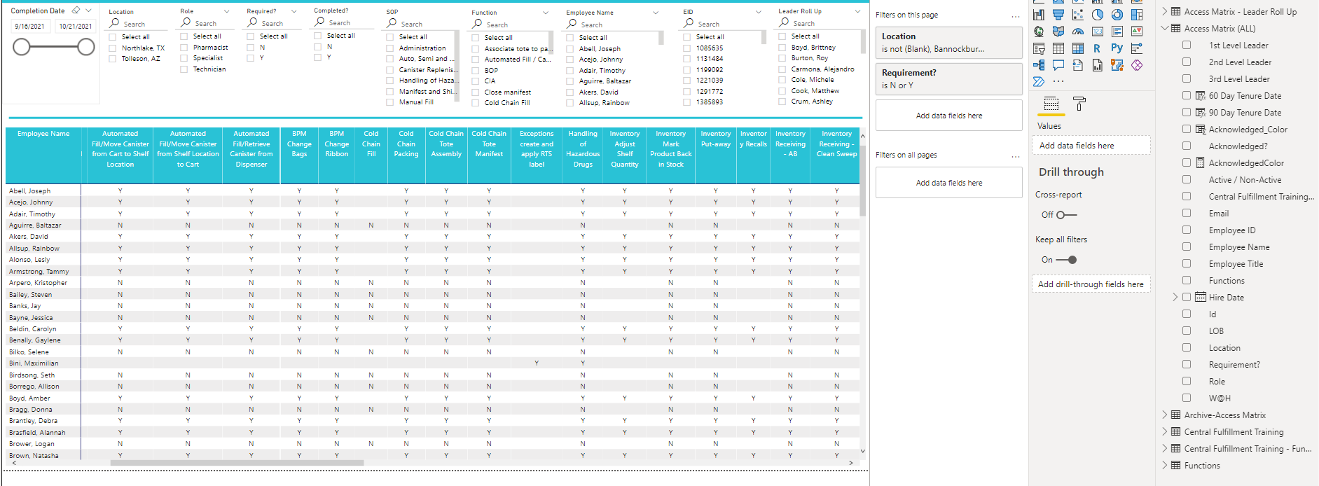This screenshot has height=486, width=1319.
Task: Tick Pharmacist in Role slicer
Action: point(184,48)
